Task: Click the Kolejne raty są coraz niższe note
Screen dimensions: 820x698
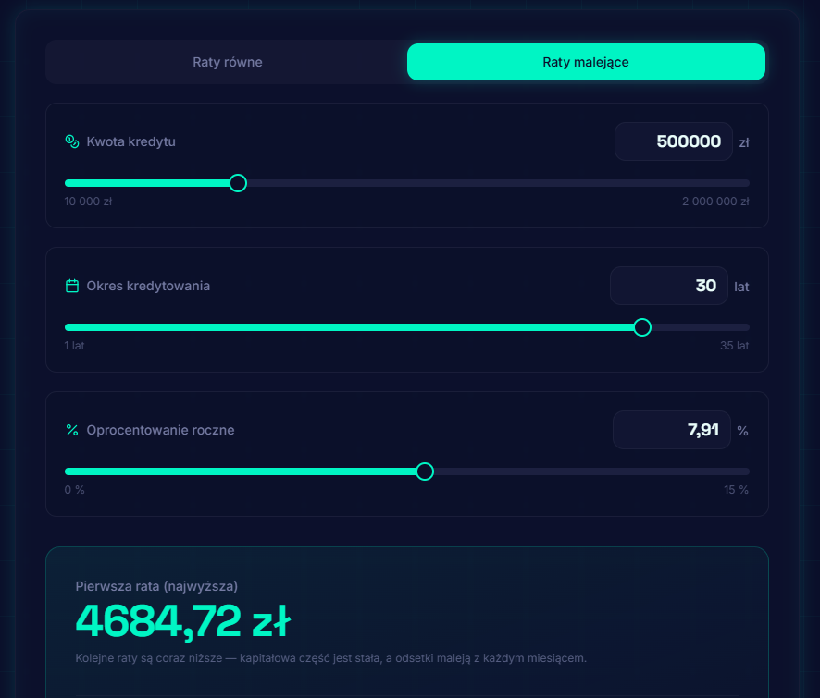Action: pyautogui.click(x=331, y=657)
